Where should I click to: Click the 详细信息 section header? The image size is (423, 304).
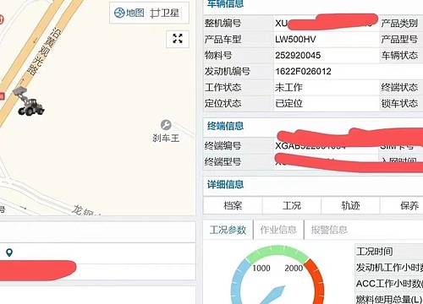click(x=225, y=184)
